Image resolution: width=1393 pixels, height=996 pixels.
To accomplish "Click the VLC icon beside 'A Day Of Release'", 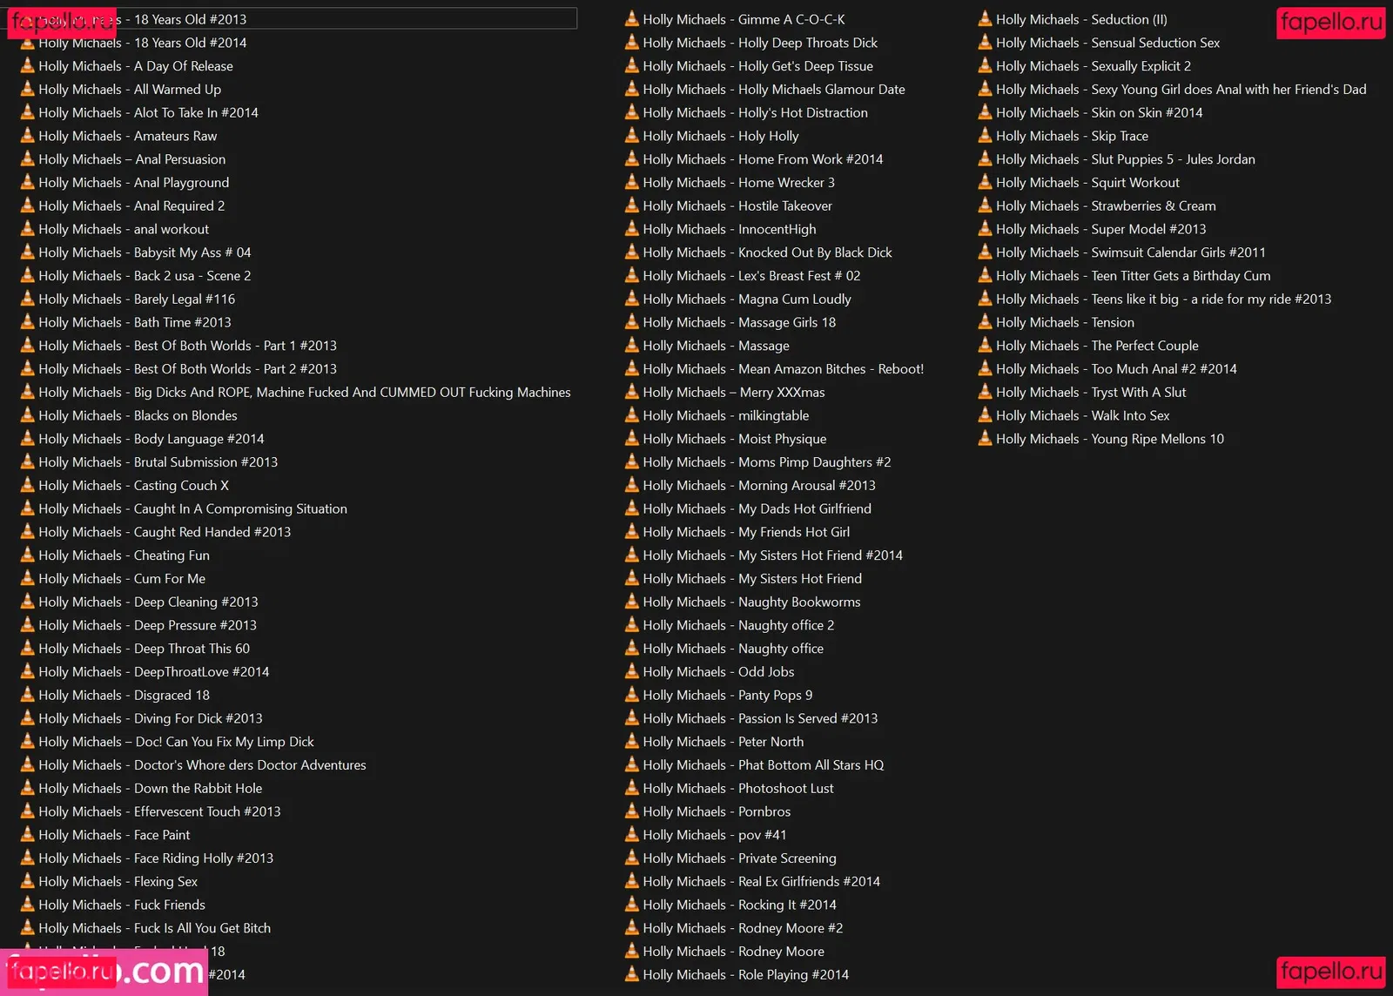I will point(27,65).
